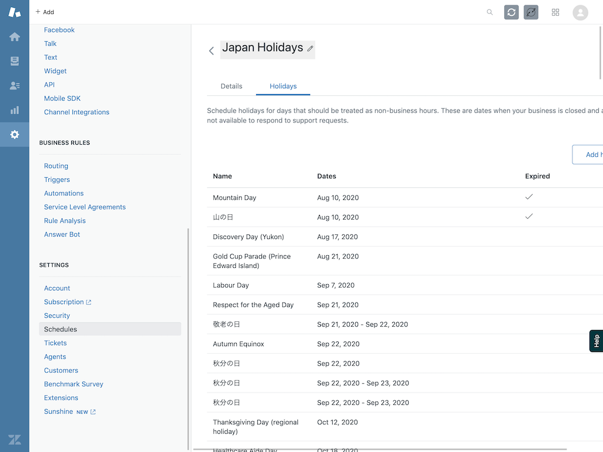Click the Add holiday button
Image resolution: width=603 pixels, height=452 pixels.
589,155
